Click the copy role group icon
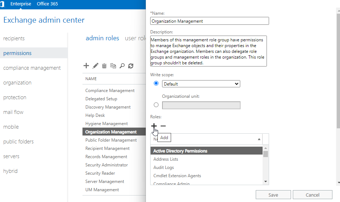340x202 pixels. [x=113, y=66]
